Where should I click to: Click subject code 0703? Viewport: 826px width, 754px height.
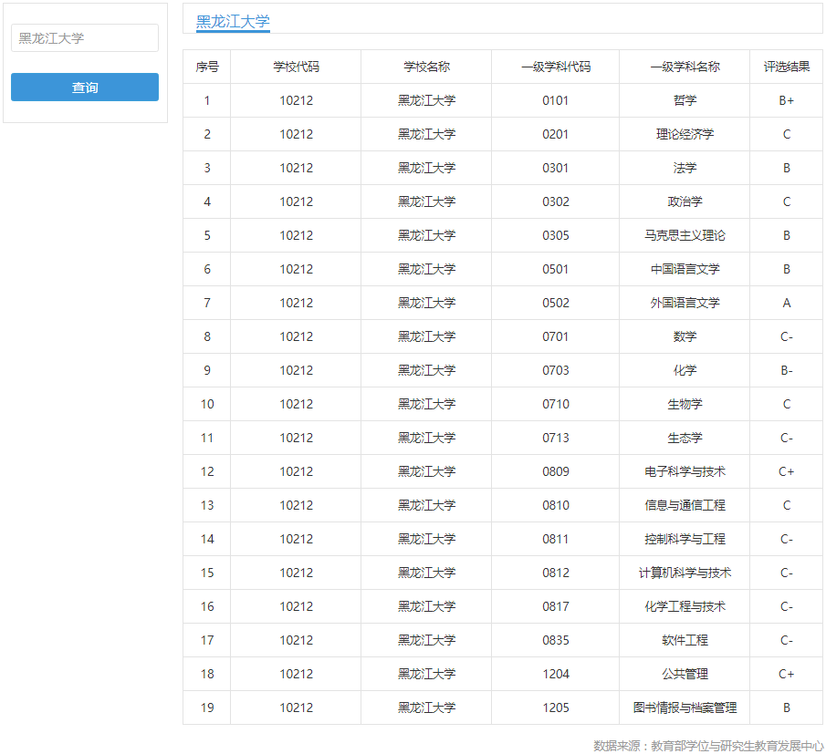(x=556, y=370)
